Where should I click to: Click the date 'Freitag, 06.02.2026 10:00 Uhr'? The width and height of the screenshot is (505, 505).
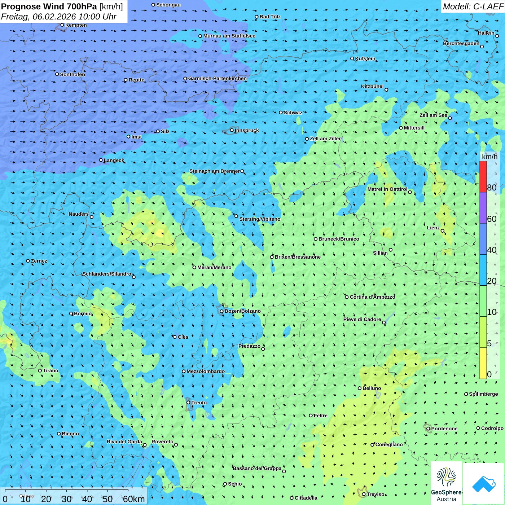(59, 17)
